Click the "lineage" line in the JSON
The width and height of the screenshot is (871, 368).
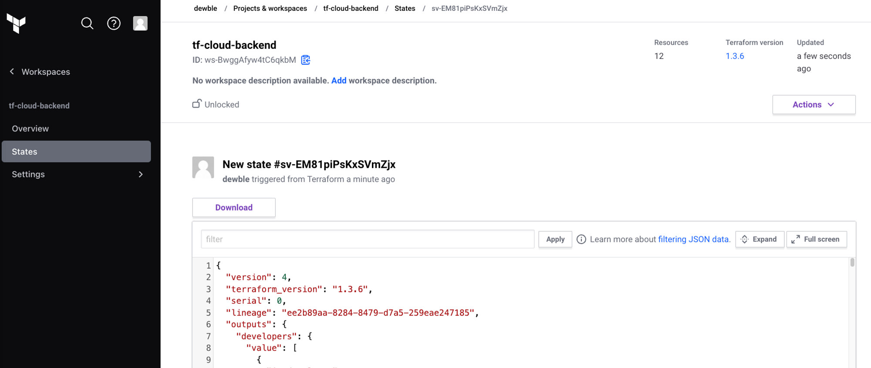click(352, 313)
